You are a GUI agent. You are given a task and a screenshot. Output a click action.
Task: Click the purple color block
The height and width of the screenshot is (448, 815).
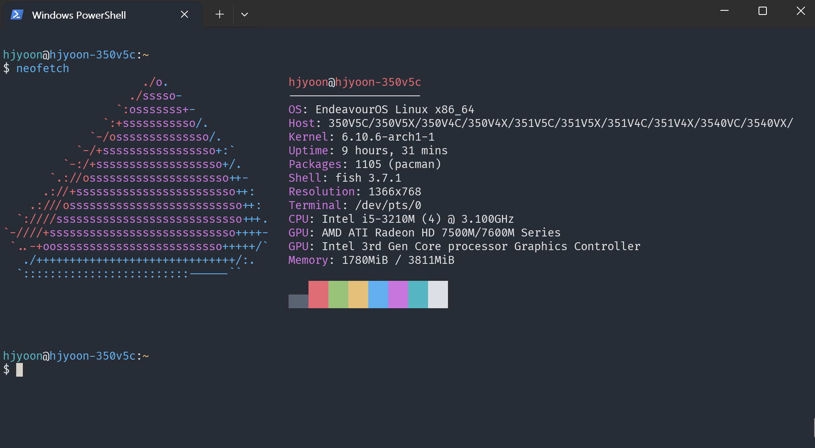(398, 295)
